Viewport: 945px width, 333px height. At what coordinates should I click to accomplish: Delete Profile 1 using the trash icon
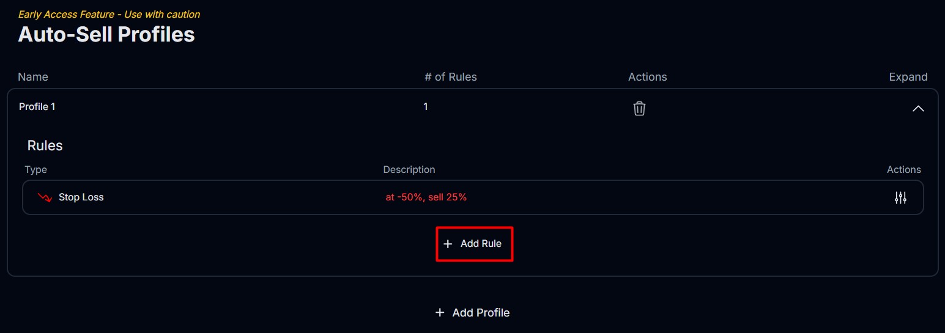[x=639, y=109]
